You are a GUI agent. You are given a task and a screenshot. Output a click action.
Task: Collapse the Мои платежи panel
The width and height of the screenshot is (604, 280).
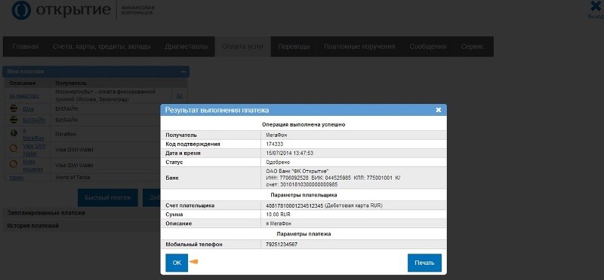183,72
